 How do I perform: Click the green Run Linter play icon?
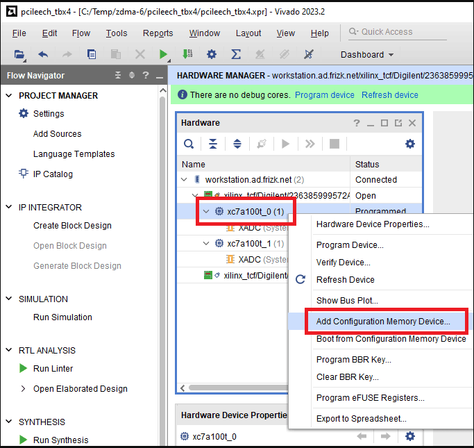click(x=23, y=368)
